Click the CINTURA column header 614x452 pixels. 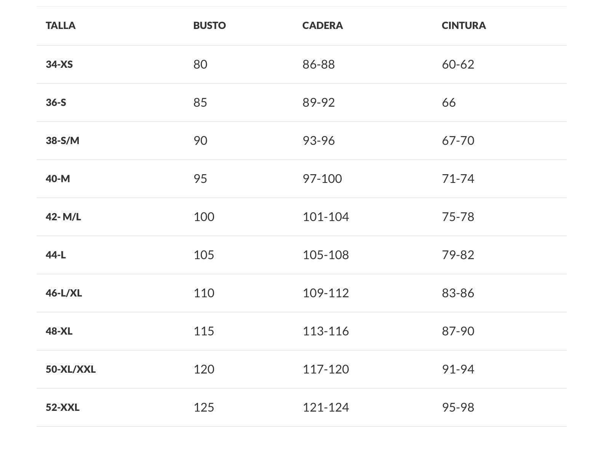pos(464,26)
